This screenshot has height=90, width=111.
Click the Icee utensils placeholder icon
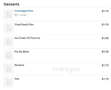click(x=9, y=82)
